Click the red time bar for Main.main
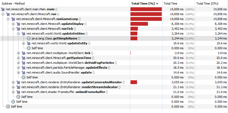The image size is (228, 113). point(146,9)
